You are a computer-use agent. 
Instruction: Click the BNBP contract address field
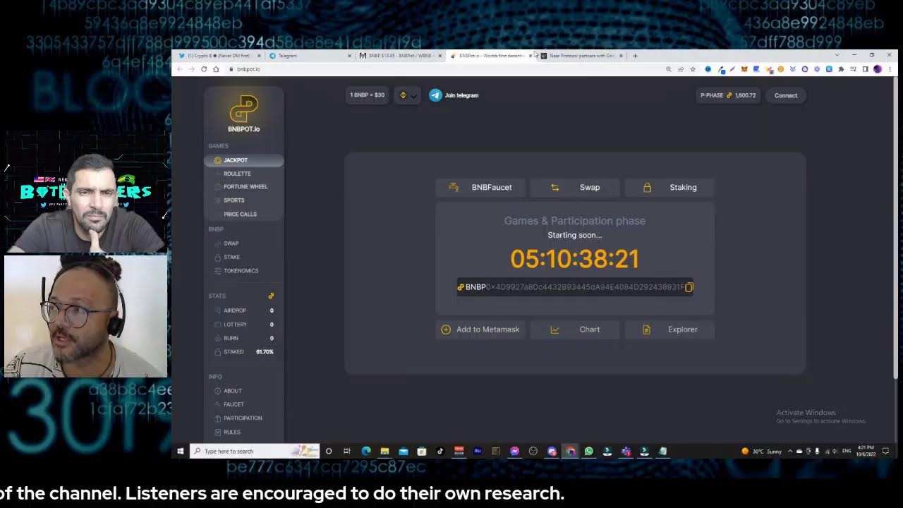[575, 287]
